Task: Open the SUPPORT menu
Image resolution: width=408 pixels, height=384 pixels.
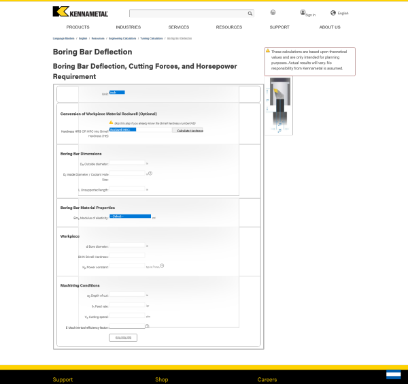Action: [279, 27]
